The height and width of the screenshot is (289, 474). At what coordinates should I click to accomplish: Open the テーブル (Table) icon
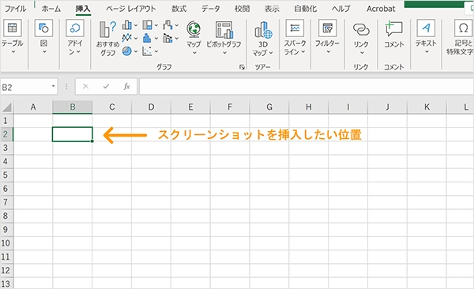[x=12, y=28]
